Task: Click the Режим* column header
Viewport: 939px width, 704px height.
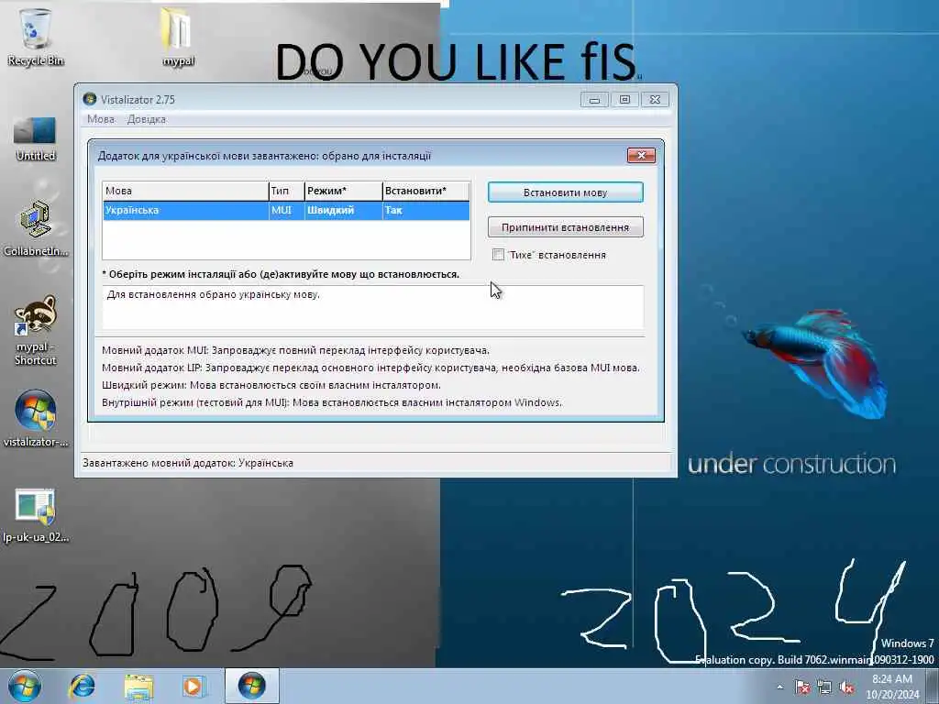Action: 343,191
